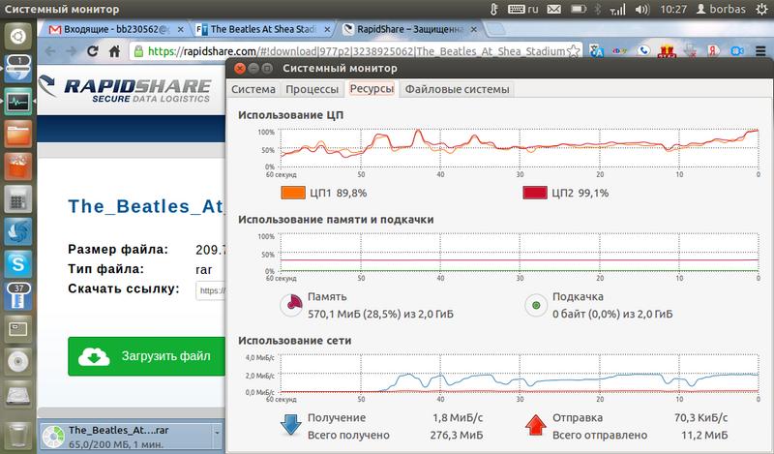Click the browser address bar URL
Image resolution: width=774 pixels, height=454 pixels.
pos(356,51)
